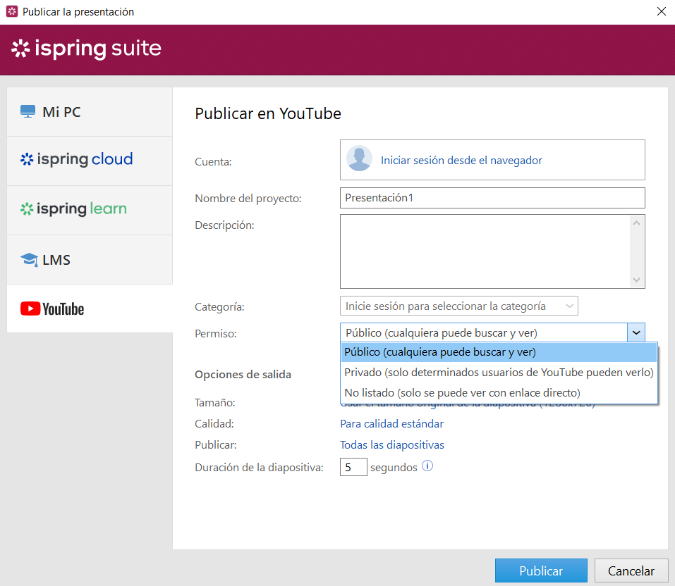Screen dimensions: 675x586
Task: Click the 'Todas las diapositivas' link
Action: 392,445
